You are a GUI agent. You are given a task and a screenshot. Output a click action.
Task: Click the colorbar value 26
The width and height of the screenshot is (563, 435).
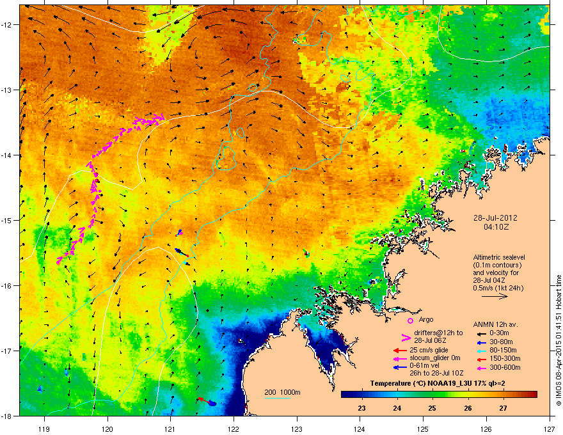pyautogui.click(x=468, y=408)
